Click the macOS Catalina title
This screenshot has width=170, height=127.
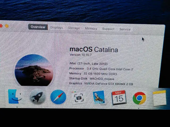tap(94, 49)
